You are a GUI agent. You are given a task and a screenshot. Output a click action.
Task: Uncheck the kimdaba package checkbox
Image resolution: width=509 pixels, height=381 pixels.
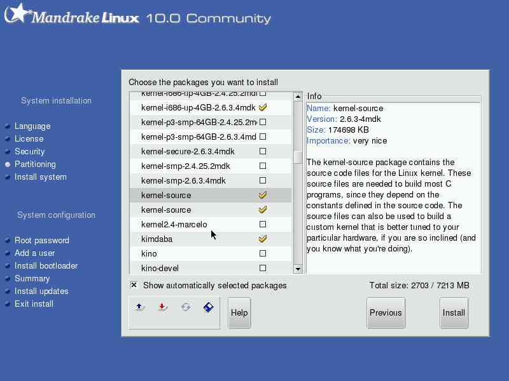[263, 239]
